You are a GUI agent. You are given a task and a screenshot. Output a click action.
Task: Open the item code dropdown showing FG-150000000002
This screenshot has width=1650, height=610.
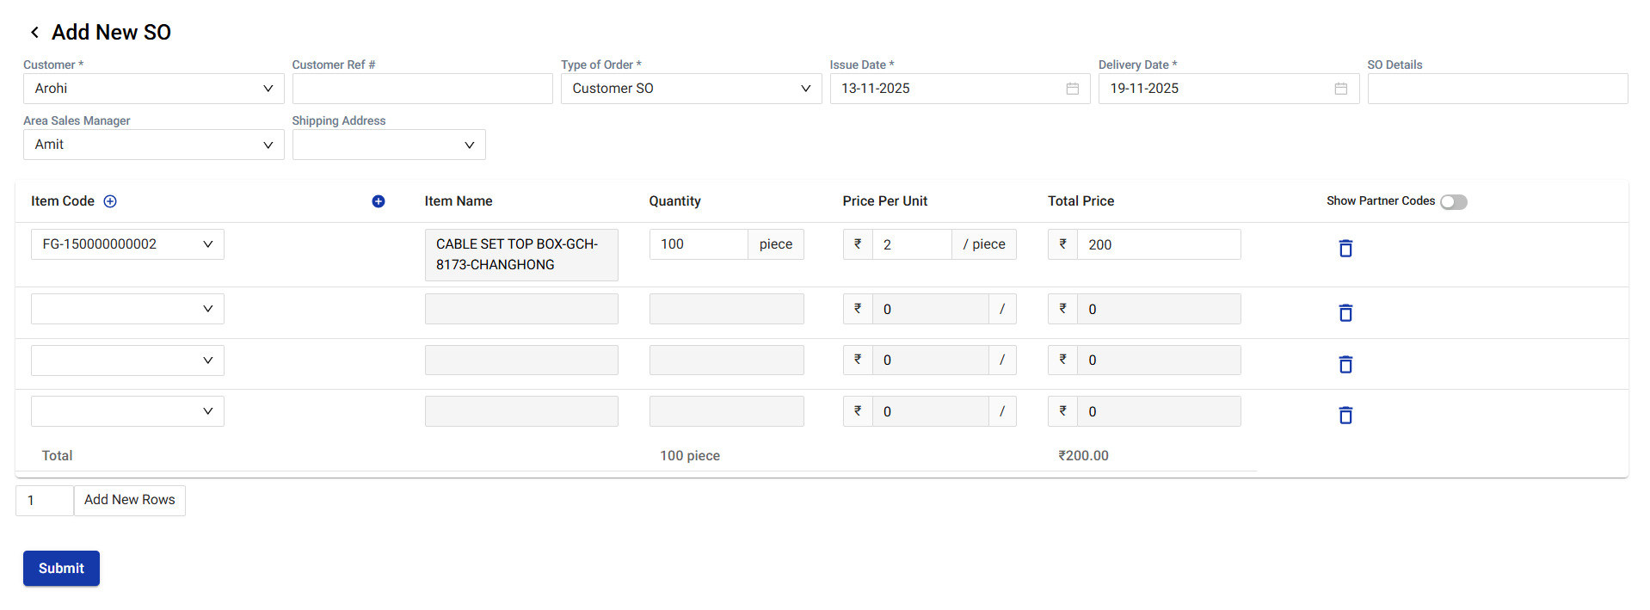pos(127,244)
